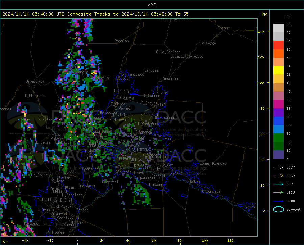Click the 'Ugarteche' map label

tap(91, 169)
